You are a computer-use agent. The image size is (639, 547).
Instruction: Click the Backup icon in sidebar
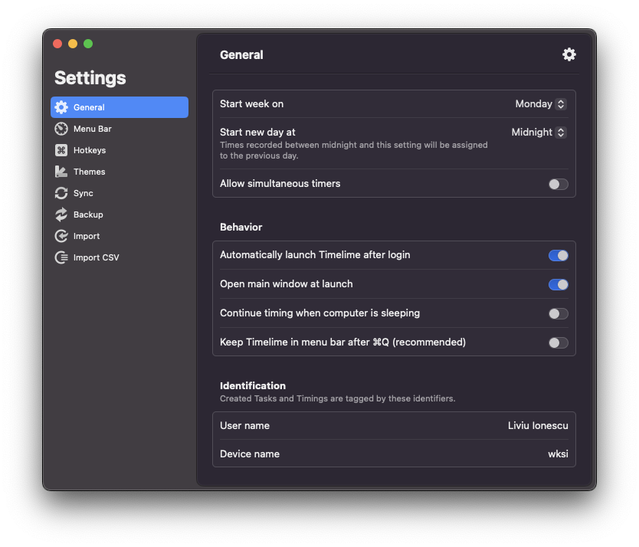point(61,215)
